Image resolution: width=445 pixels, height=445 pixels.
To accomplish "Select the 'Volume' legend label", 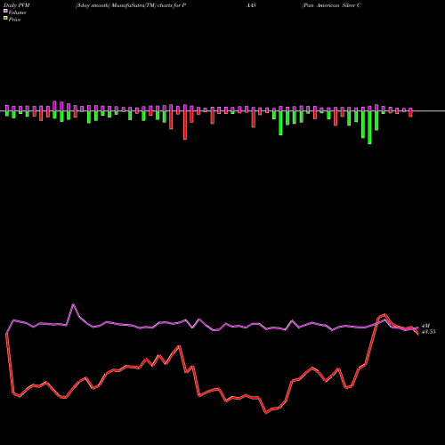I will pyautogui.click(x=17, y=12).
